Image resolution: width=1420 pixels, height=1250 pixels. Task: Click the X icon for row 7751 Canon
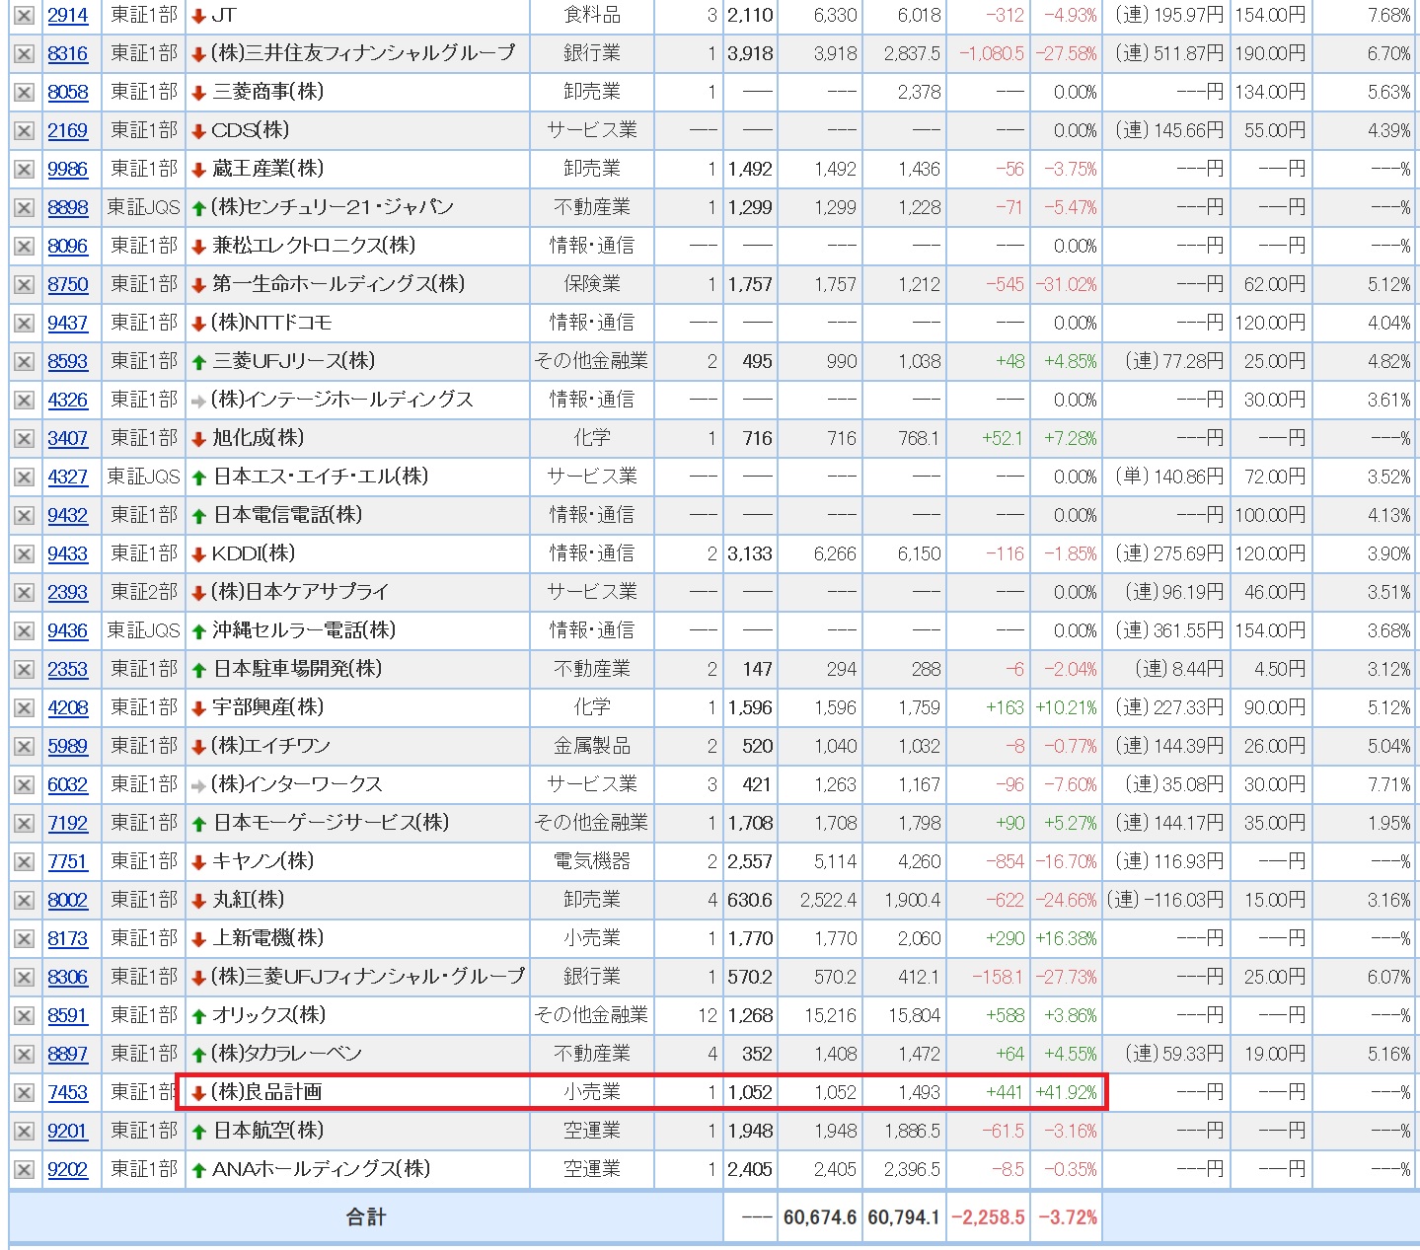coord(25,862)
